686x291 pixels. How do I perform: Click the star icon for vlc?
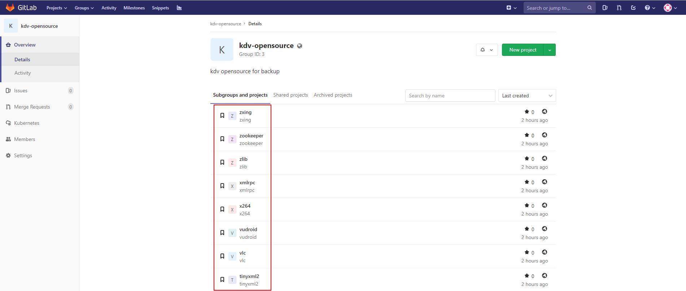click(x=526, y=252)
